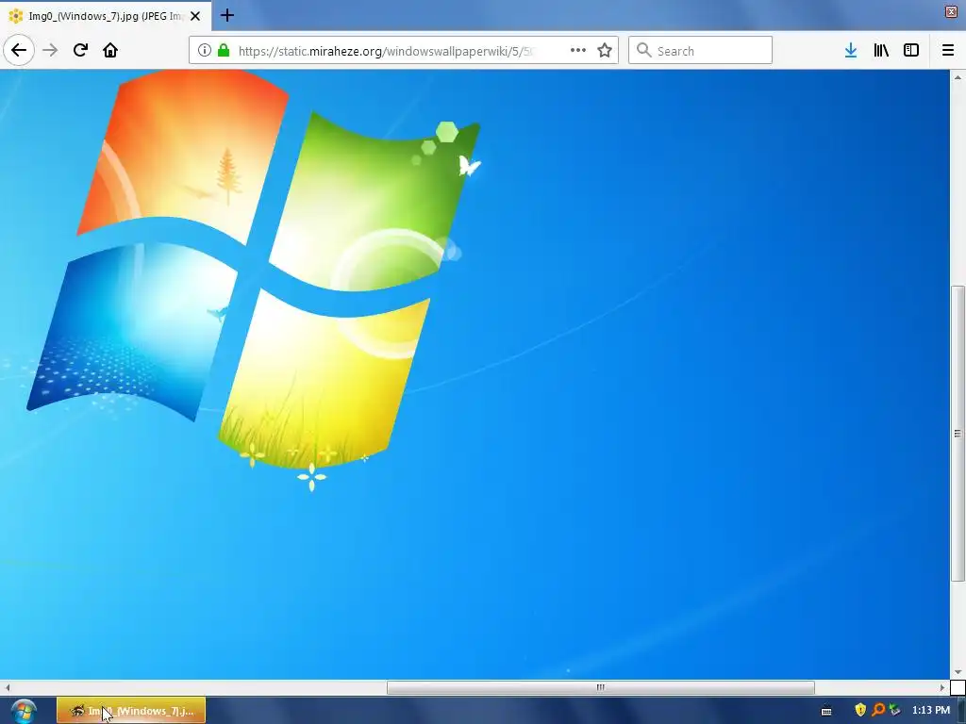Viewport: 966px width, 724px height.
Task: Focus the Search input box
Action: click(x=701, y=50)
